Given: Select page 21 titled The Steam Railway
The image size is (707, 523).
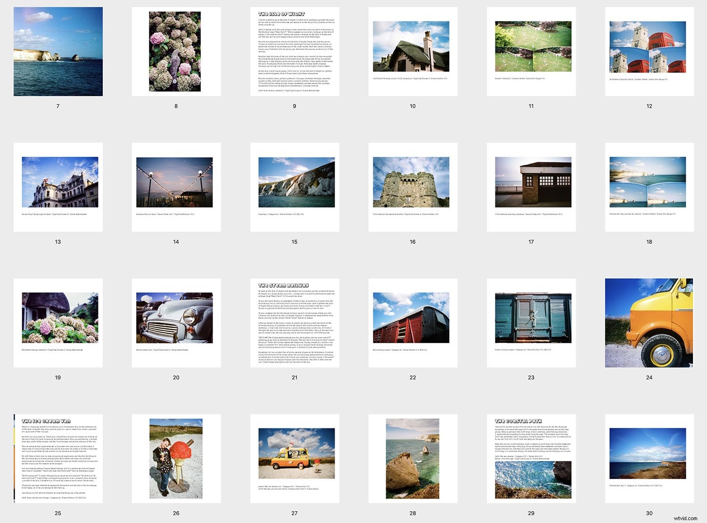Looking at the screenshot, I should pos(294,322).
